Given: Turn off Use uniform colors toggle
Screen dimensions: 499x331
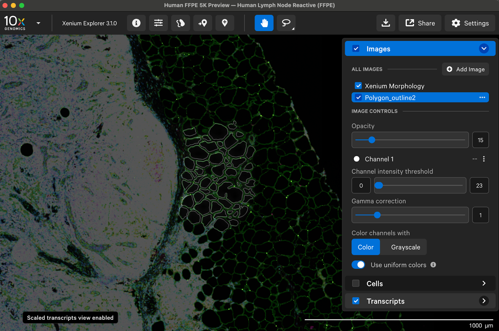Looking at the screenshot, I should (x=358, y=265).
